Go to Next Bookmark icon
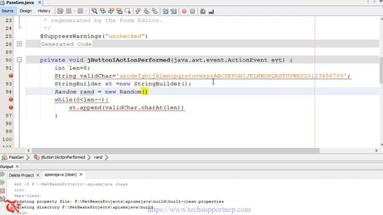Image resolution: width=383 pixels, height=215 pixels. coord(146,11)
